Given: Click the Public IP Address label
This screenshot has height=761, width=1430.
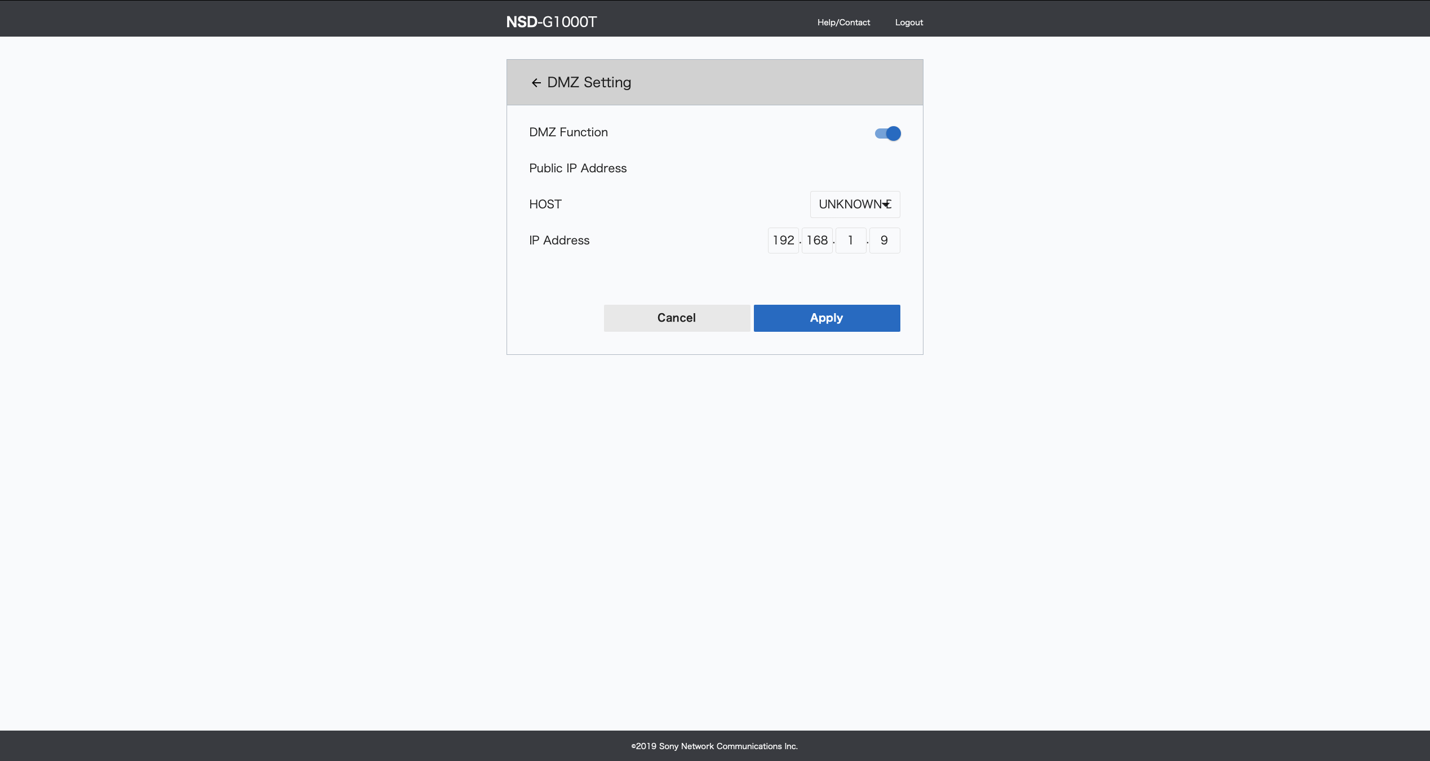Looking at the screenshot, I should [578, 168].
